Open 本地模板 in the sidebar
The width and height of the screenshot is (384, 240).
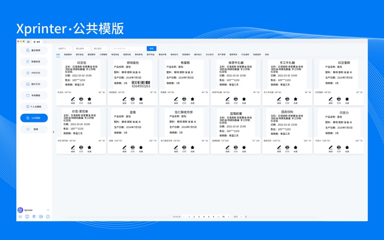coord(34,95)
